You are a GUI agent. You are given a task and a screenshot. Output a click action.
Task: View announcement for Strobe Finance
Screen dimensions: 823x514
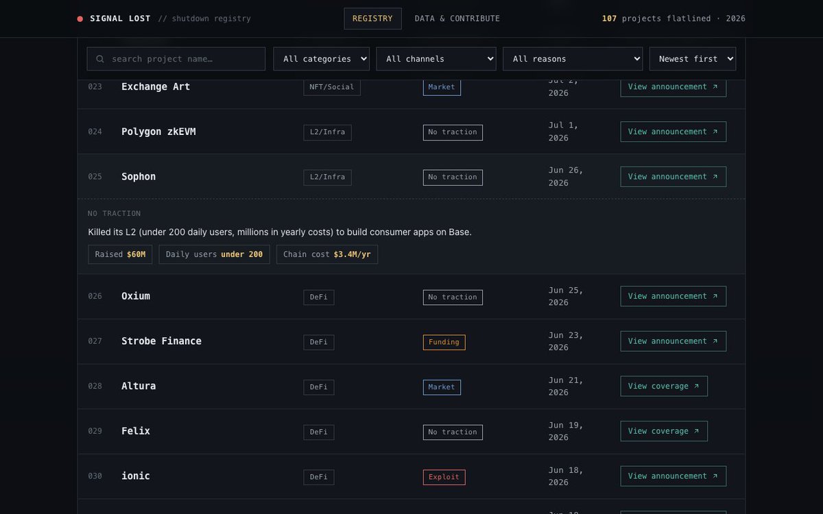(673, 341)
